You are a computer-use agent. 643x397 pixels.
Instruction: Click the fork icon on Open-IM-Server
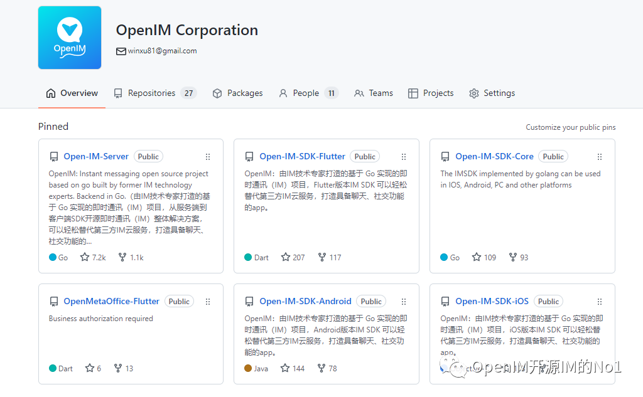pyautogui.click(x=122, y=257)
